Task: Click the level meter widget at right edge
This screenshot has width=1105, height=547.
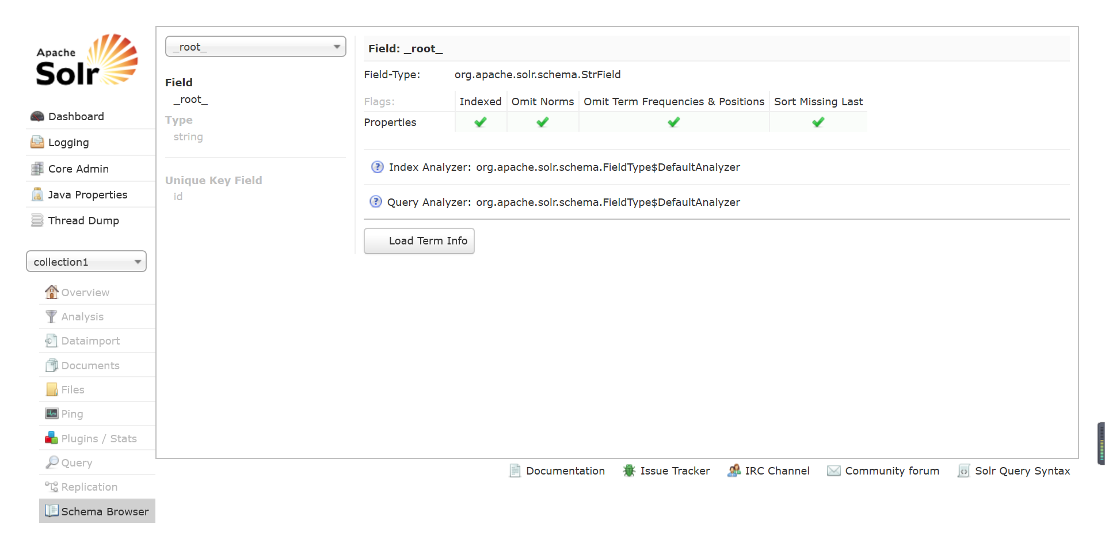Action: tap(1101, 443)
